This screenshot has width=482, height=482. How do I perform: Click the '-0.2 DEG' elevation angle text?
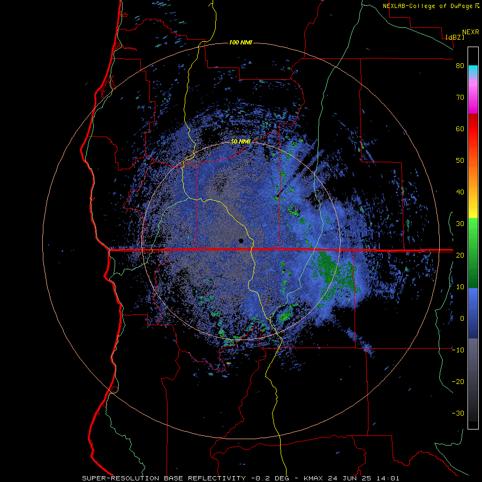(x=272, y=478)
